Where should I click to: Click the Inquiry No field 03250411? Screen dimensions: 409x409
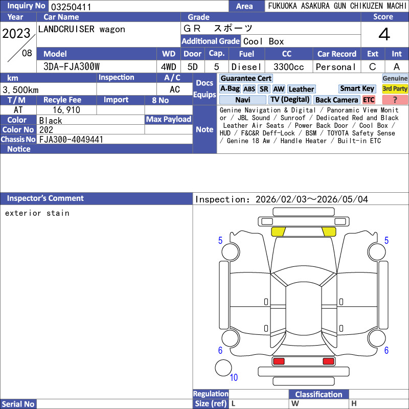click(x=138, y=7)
